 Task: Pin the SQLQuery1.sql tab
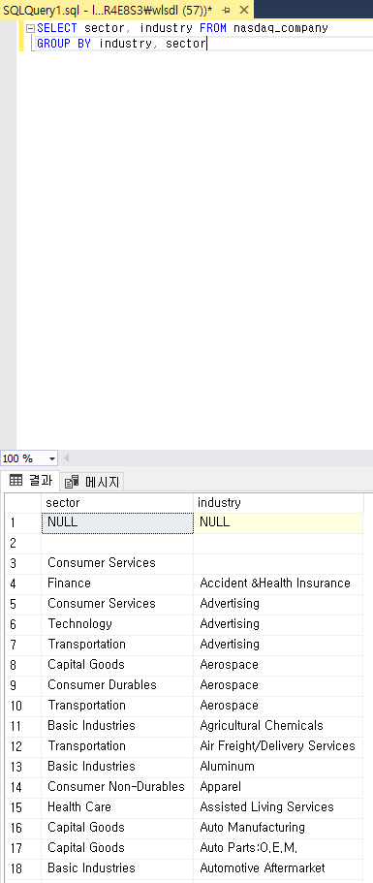click(x=226, y=10)
